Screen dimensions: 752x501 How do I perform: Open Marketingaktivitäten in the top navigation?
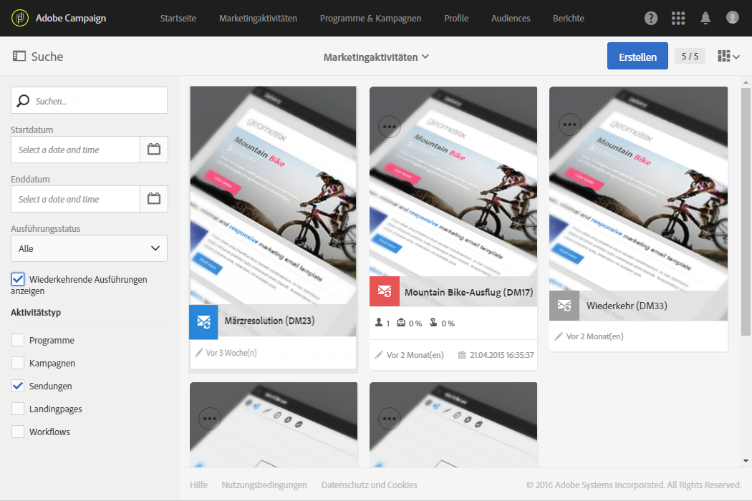tap(258, 18)
